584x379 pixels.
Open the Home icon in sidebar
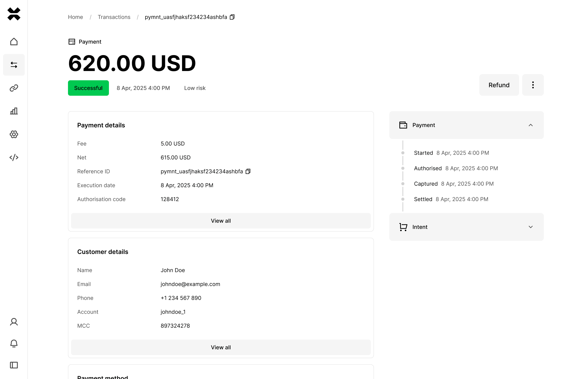pos(14,42)
